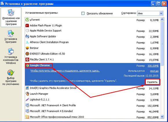168x122 pixels.
Task: Click the 'Google Chrome' entry title
Action: (40, 65)
